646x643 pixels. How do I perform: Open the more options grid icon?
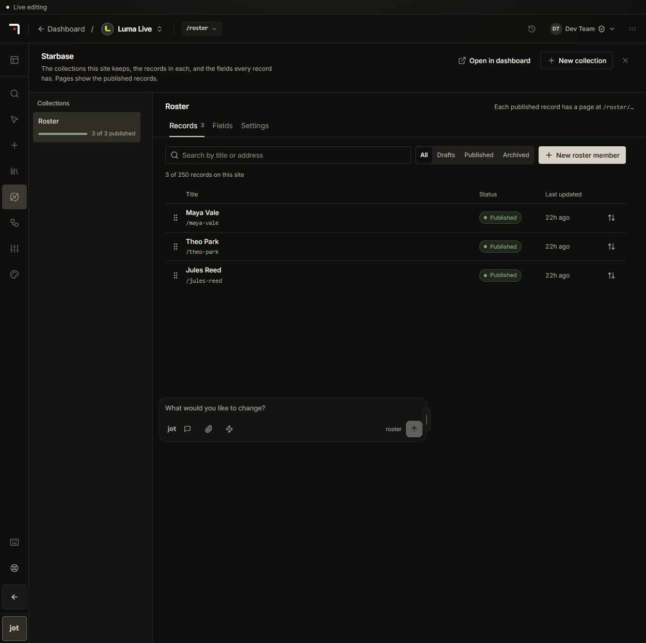point(633,29)
